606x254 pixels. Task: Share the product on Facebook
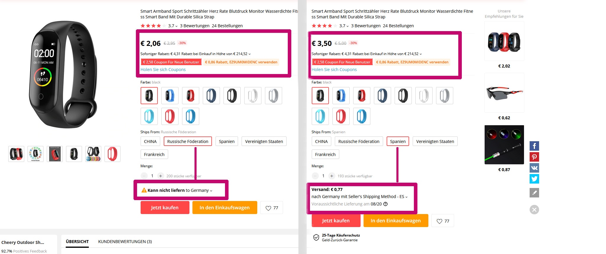534,146
